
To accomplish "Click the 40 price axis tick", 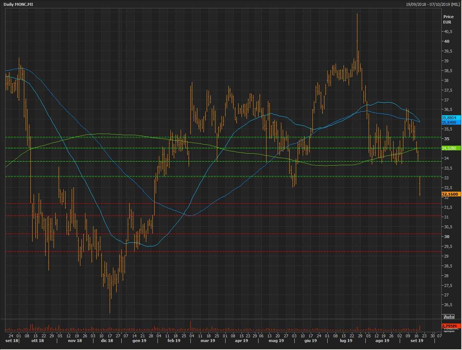I will [x=447, y=41].
